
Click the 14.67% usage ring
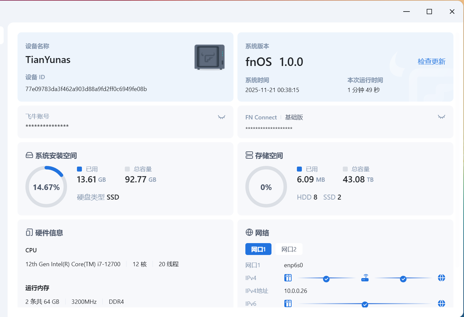pyautogui.click(x=46, y=187)
